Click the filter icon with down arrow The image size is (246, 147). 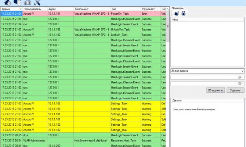pyautogui.click(x=177, y=14)
